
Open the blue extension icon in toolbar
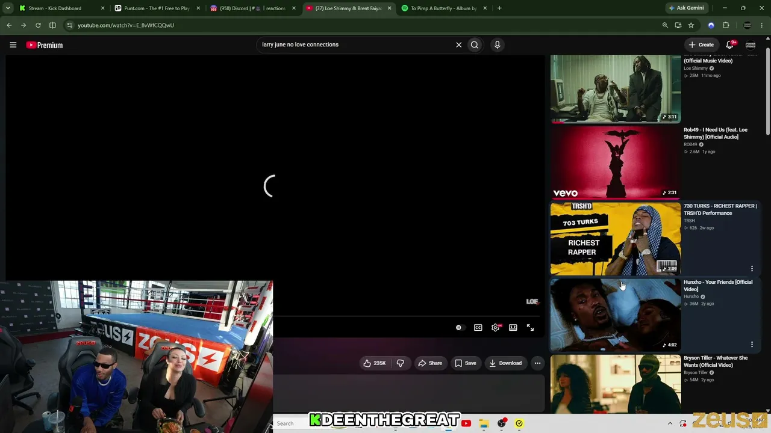pos(711,25)
